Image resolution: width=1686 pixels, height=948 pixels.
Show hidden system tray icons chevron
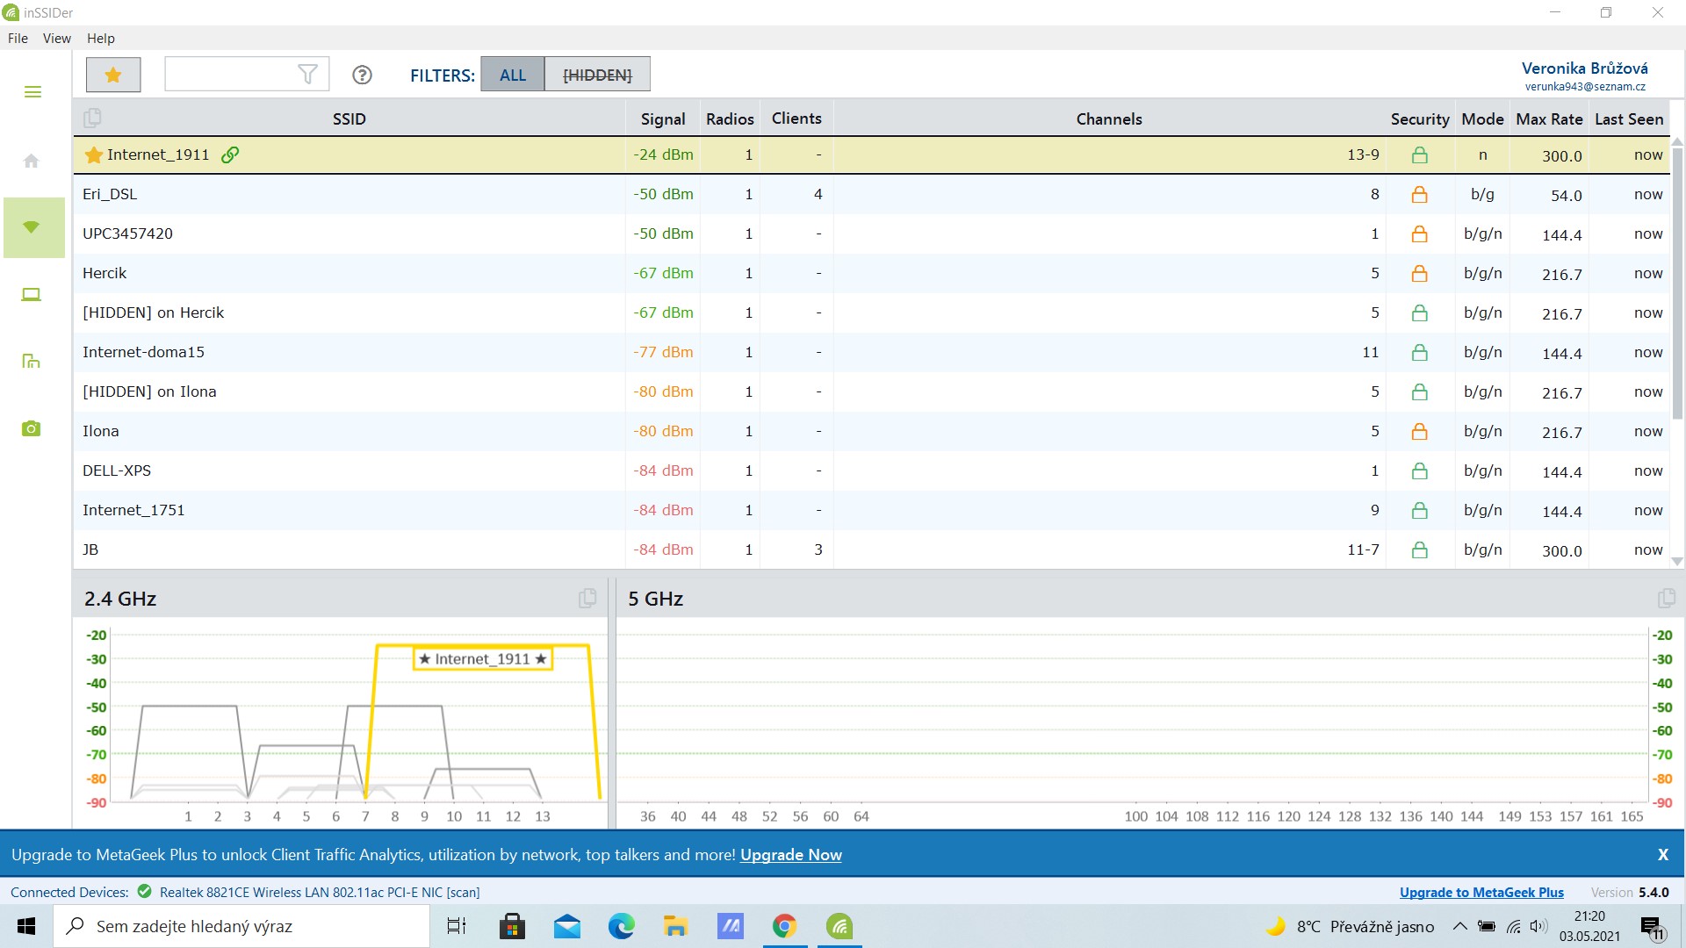pos(1459,926)
